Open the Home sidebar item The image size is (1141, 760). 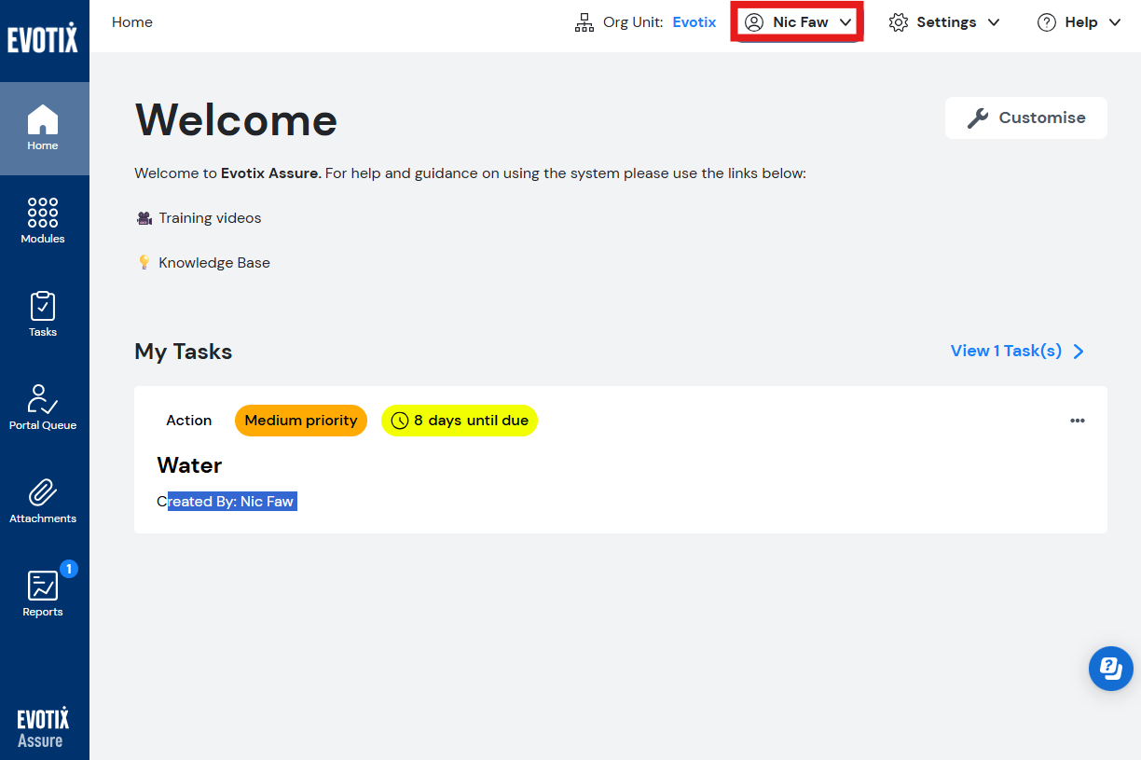(44, 129)
